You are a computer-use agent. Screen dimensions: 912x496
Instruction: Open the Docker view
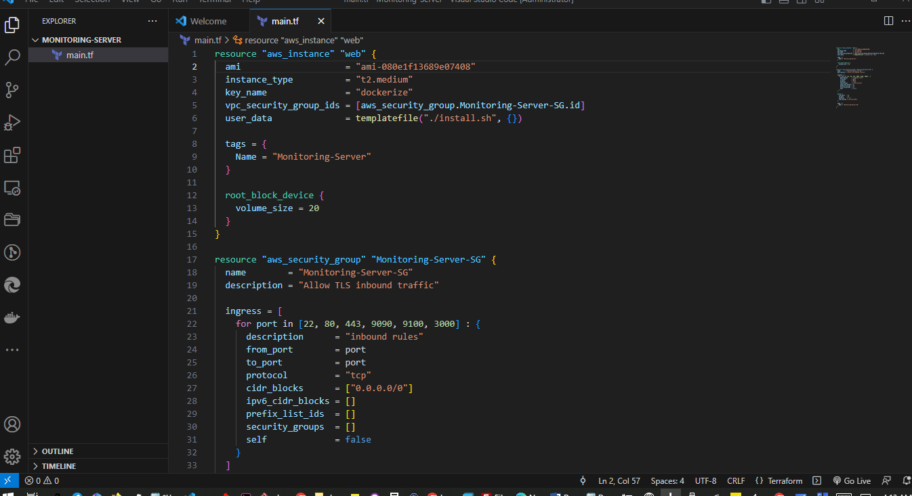(12, 317)
